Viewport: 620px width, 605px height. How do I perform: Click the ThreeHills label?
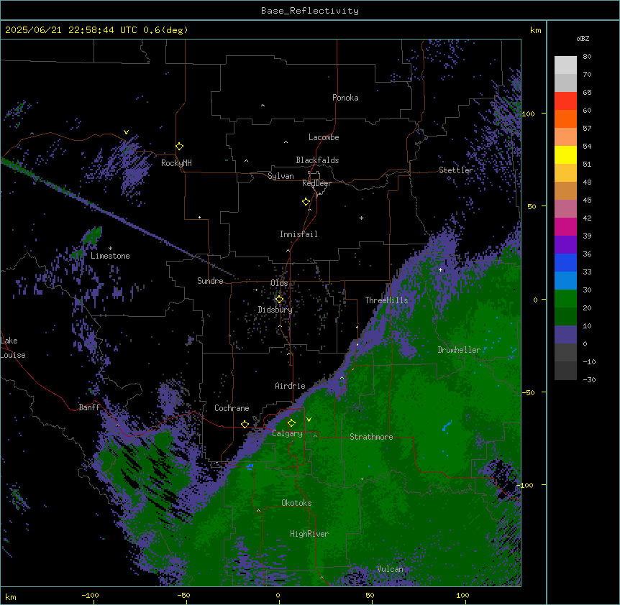point(386,300)
